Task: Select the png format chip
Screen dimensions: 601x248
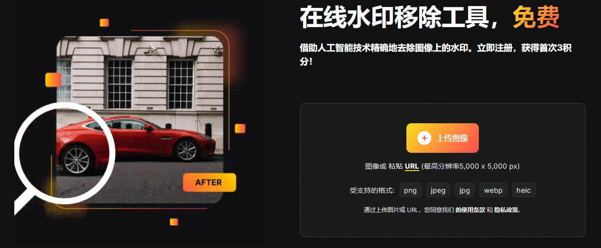Action: pyautogui.click(x=410, y=190)
